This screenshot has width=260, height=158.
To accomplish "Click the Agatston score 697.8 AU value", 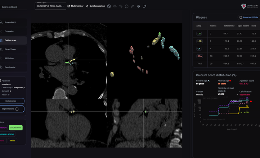I will pos(244,84).
